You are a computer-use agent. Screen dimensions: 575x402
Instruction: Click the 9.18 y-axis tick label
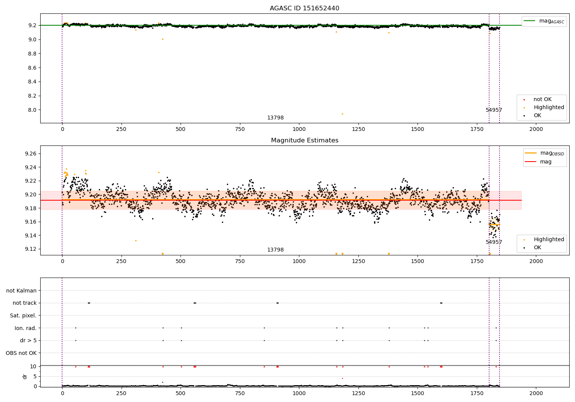pos(31,208)
